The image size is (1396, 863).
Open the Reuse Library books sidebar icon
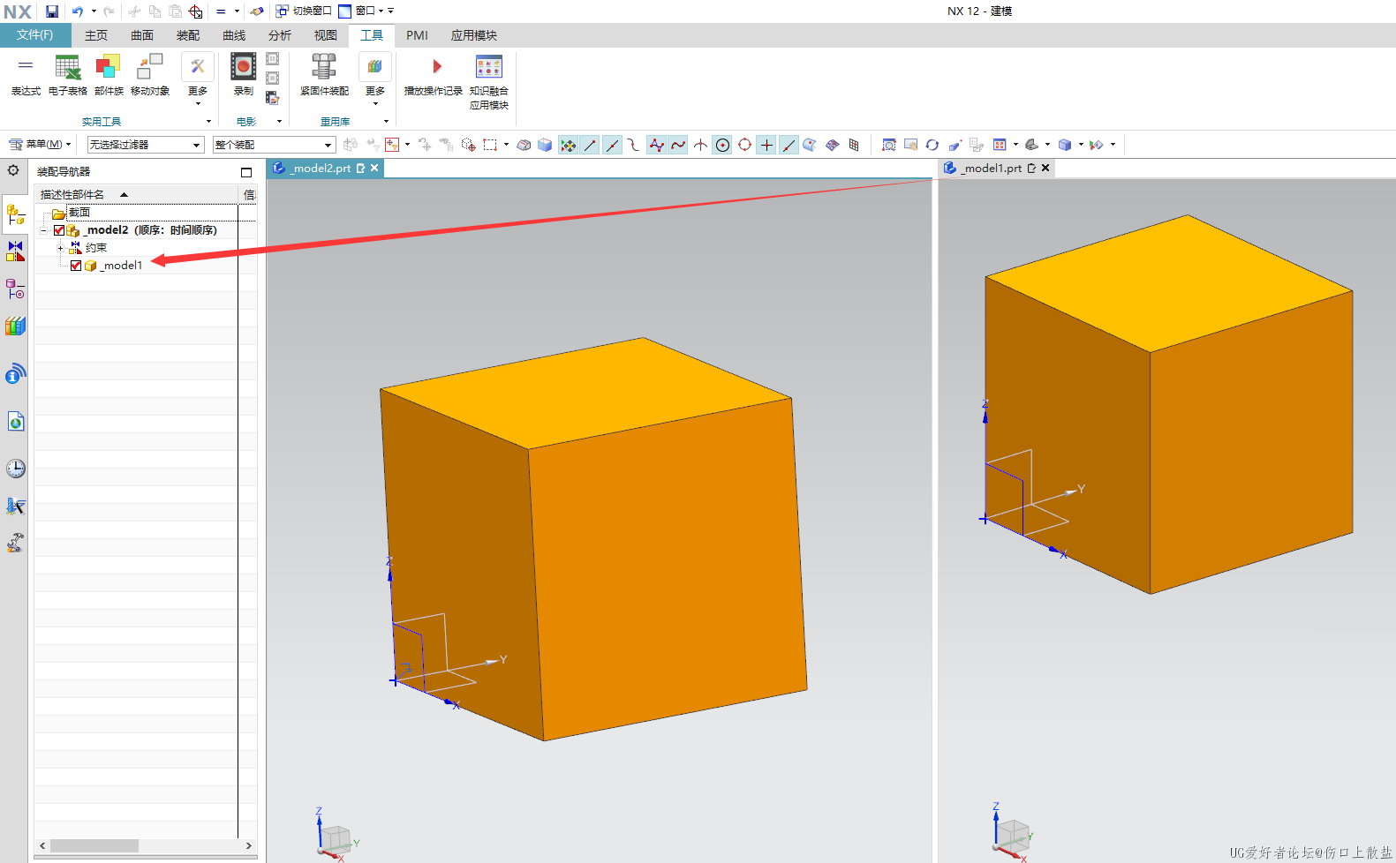coord(15,326)
